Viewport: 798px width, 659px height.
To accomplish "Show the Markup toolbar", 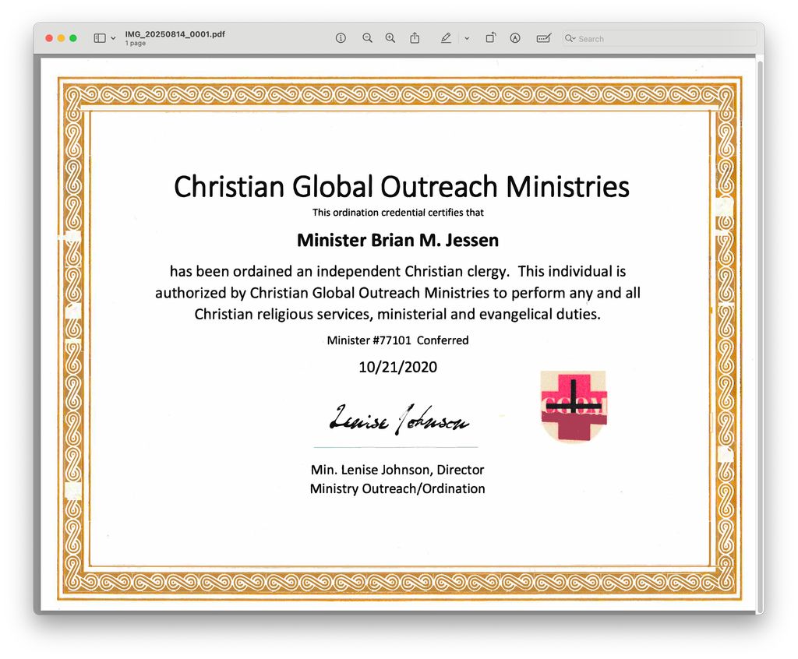I will tap(515, 38).
